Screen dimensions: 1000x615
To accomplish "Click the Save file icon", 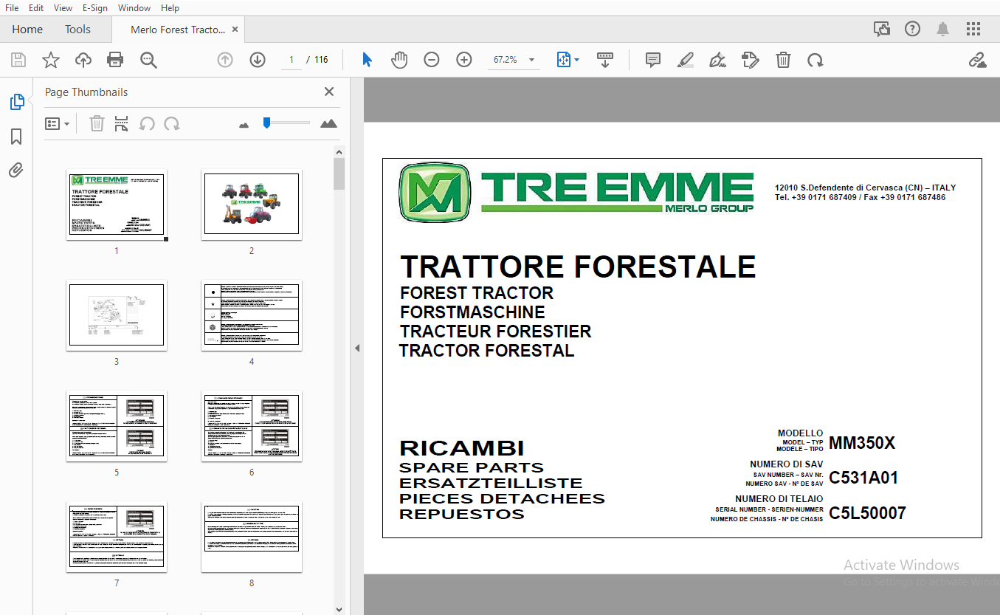I will coord(18,61).
